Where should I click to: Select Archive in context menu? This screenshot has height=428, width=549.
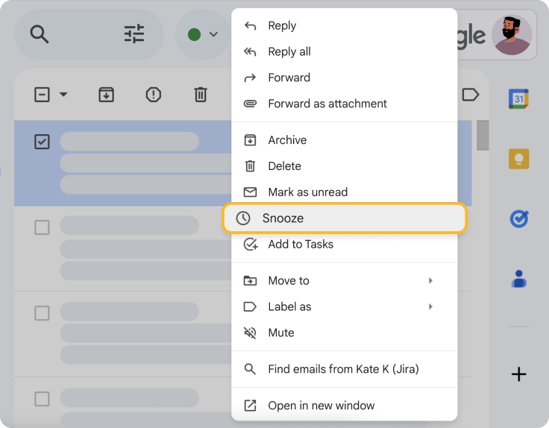[344, 140]
